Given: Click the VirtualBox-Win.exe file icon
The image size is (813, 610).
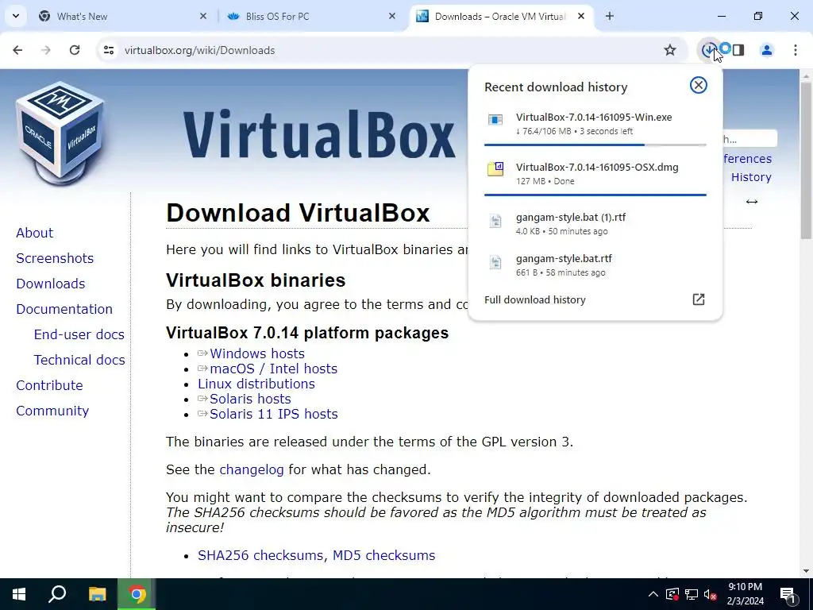Looking at the screenshot, I should pos(495,120).
